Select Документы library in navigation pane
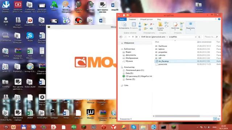The height and width of the screenshot is (130, 232). pyautogui.click(x=130, y=55)
